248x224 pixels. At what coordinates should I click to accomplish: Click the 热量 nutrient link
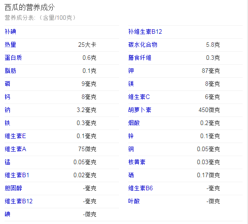pyautogui.click(x=10, y=45)
